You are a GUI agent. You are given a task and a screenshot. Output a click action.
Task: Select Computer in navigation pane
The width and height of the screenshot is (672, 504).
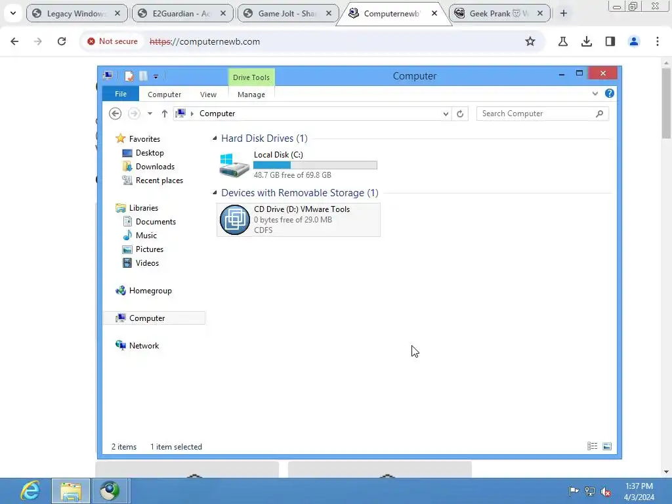154,318
